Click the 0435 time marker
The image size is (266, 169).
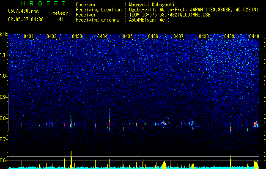(128, 36)
